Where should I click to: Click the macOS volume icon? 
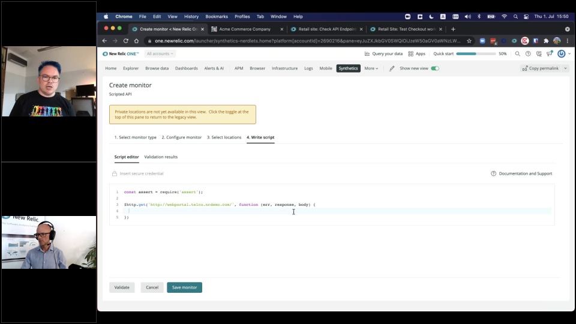(x=467, y=17)
